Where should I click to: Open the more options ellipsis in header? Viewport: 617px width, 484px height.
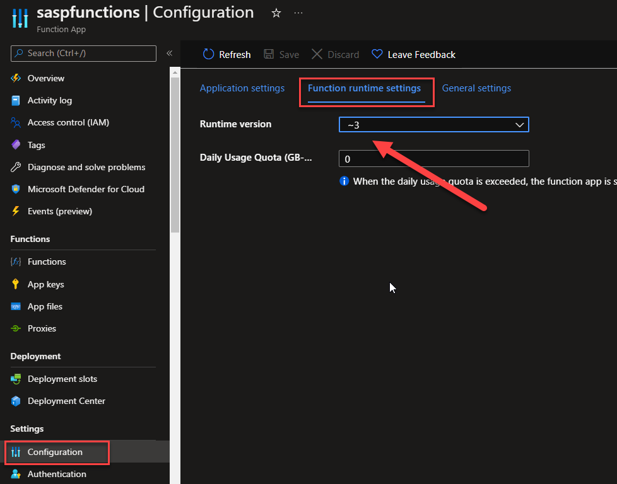(298, 13)
